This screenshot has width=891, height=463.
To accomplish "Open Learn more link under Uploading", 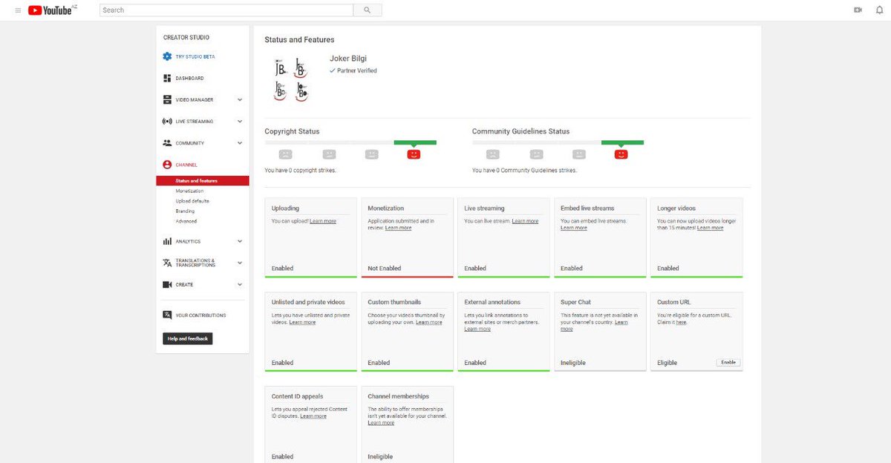I will point(323,221).
